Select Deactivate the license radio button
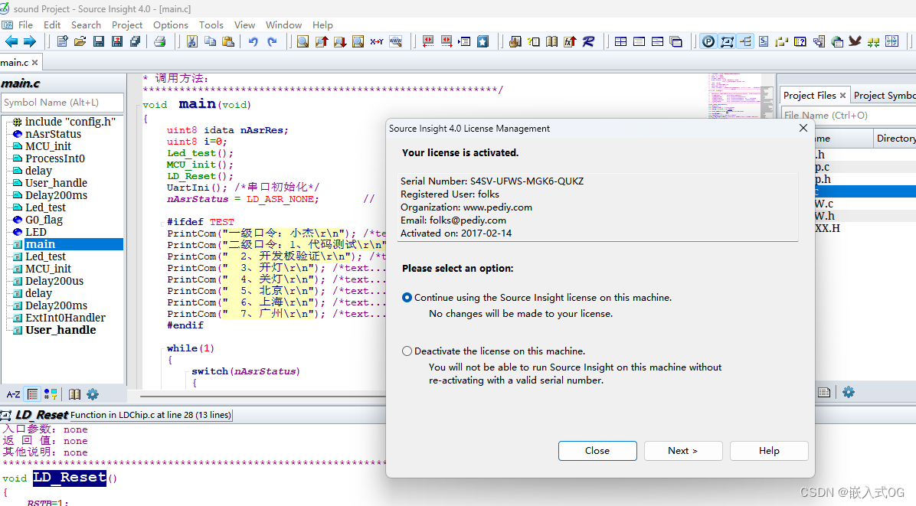The width and height of the screenshot is (916, 506). [x=407, y=351]
